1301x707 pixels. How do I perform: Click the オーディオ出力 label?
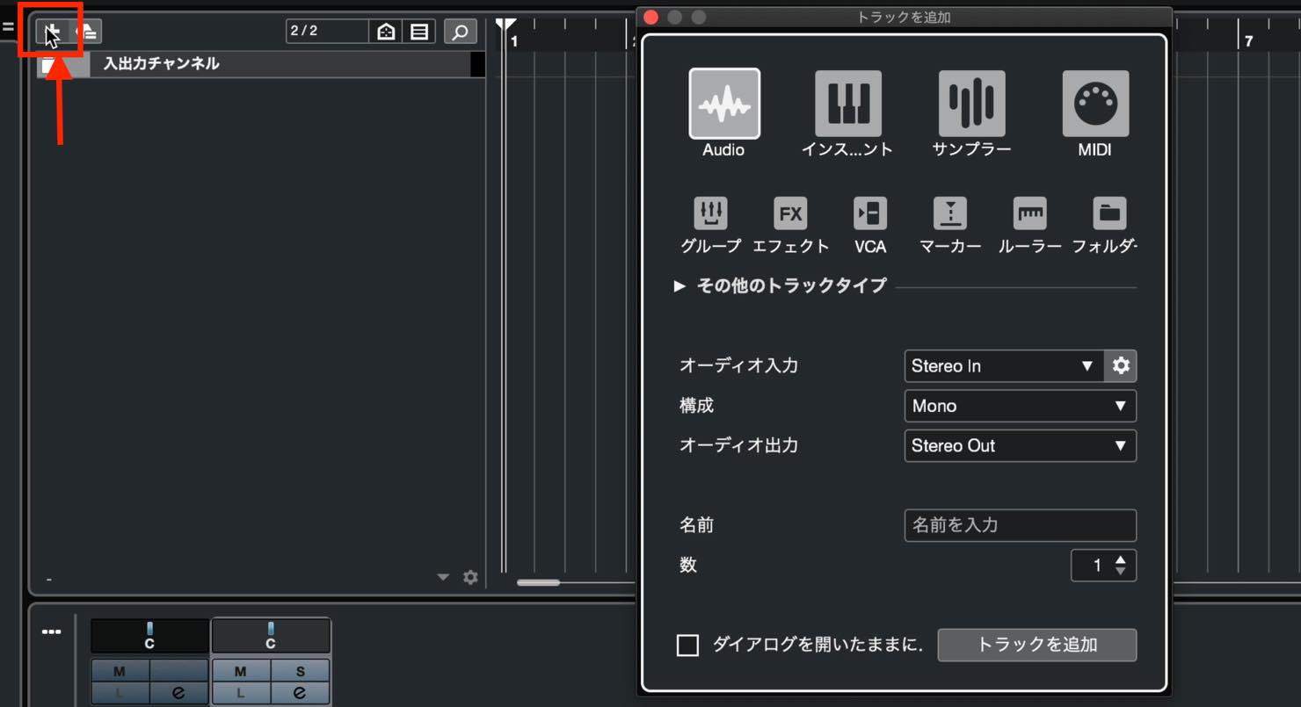click(738, 446)
